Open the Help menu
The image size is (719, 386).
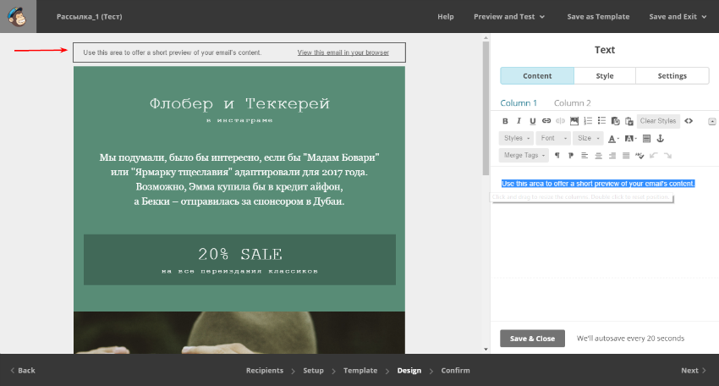click(445, 17)
